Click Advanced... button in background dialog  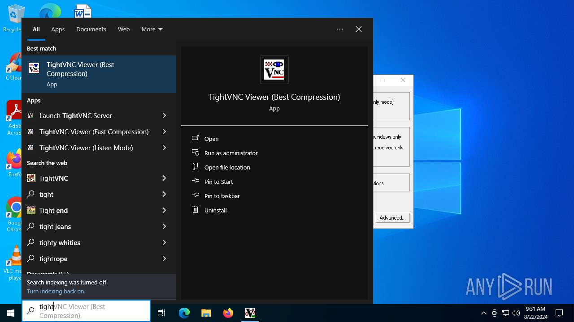pos(392,218)
